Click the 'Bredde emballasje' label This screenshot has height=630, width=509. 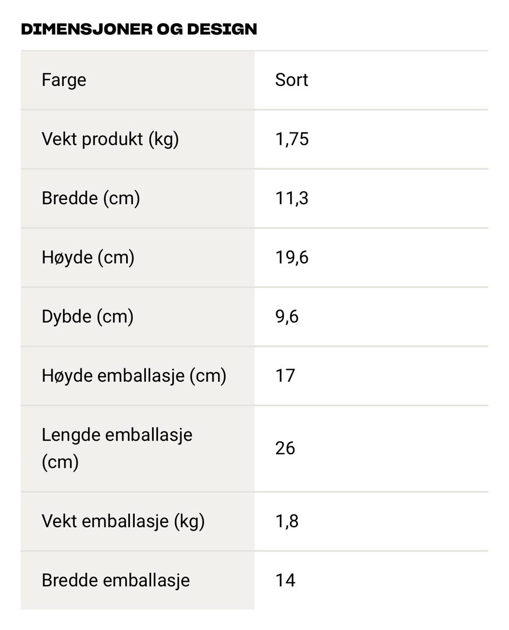pyautogui.click(x=116, y=580)
